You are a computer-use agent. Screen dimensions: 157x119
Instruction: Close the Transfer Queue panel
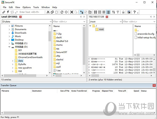pos(154,85)
